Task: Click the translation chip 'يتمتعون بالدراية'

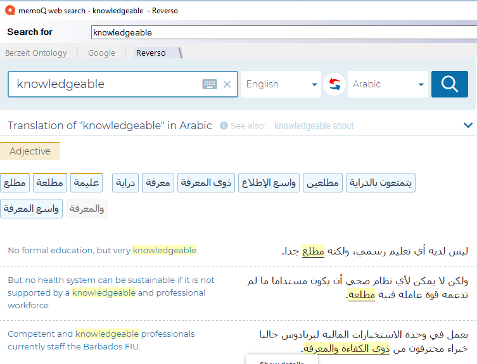Action: tap(381, 183)
